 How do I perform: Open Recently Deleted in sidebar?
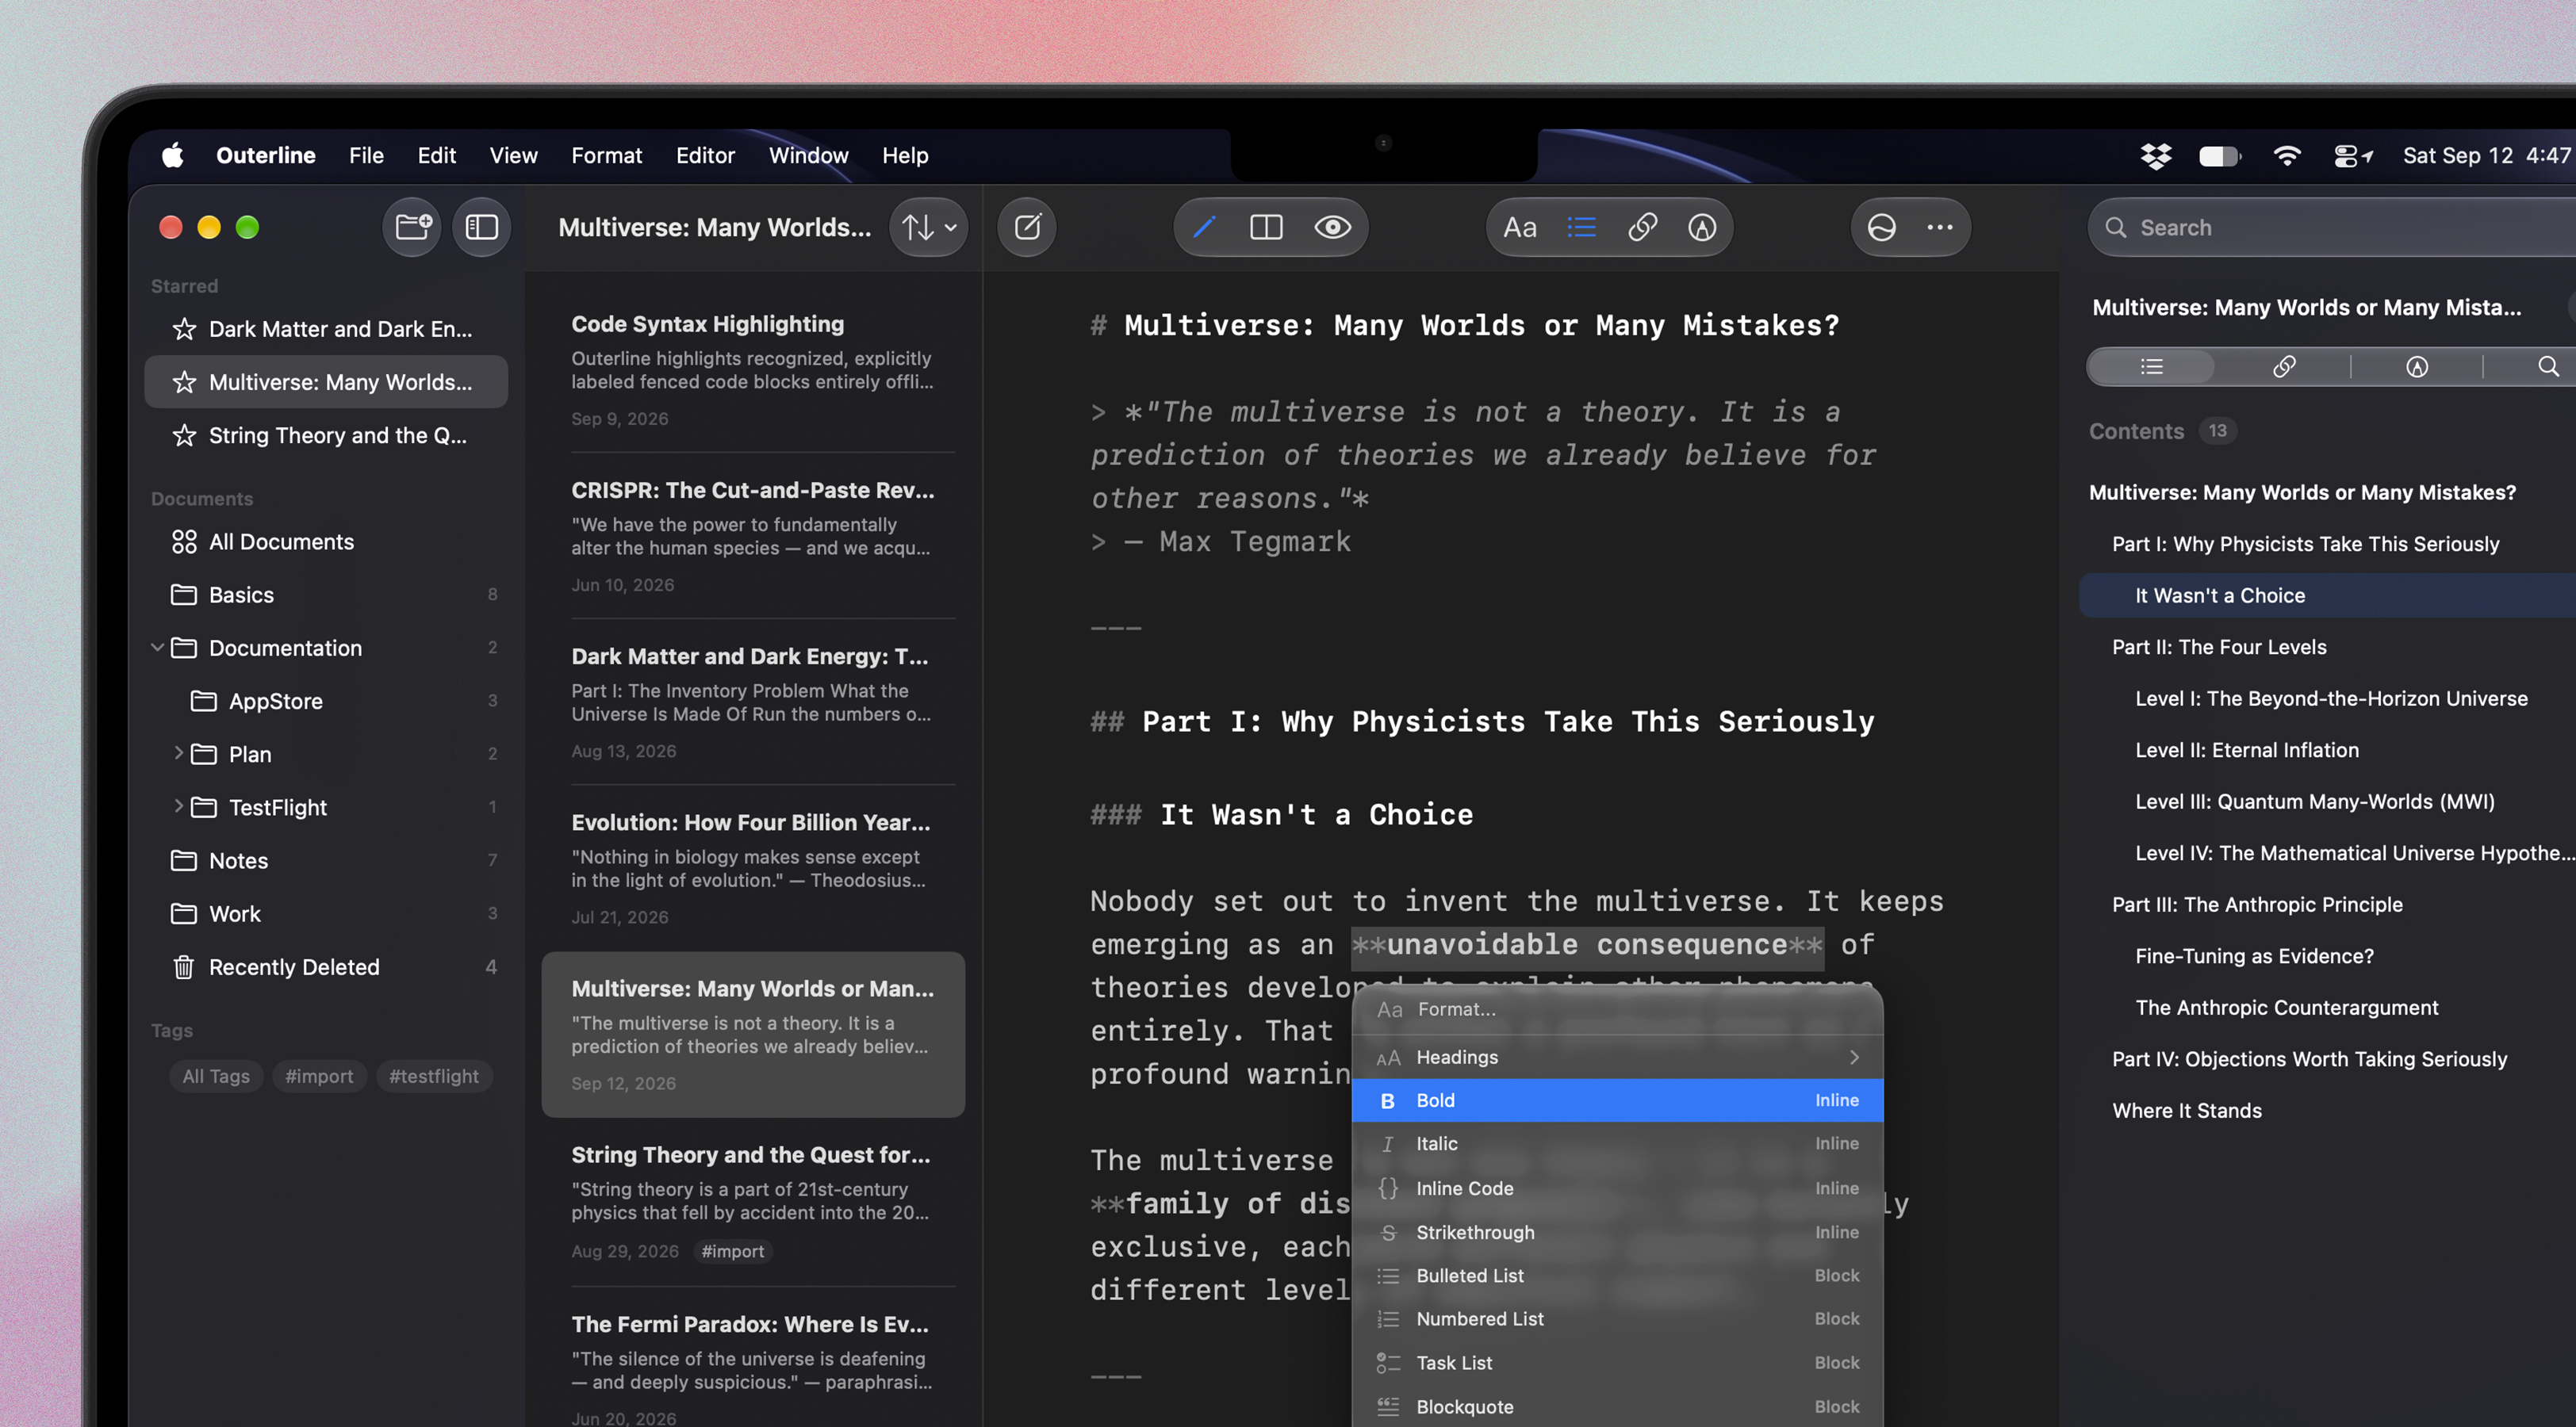pos(326,967)
